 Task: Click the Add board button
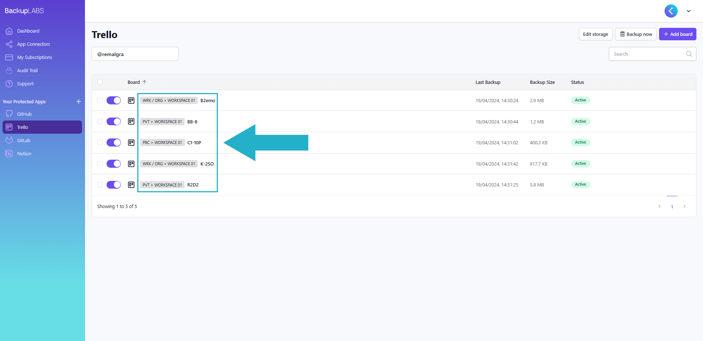(678, 34)
